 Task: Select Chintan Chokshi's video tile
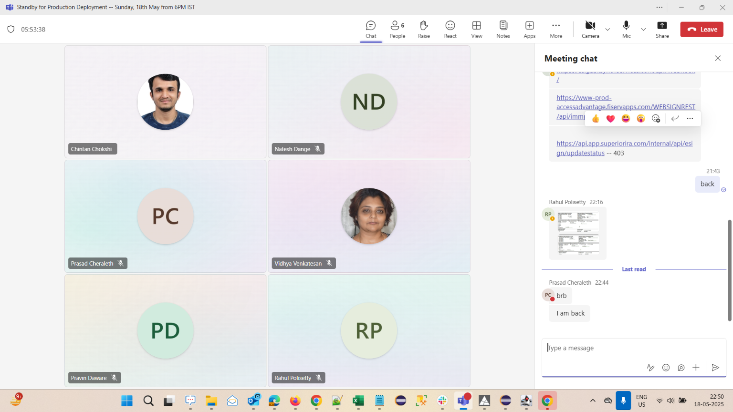point(165,102)
